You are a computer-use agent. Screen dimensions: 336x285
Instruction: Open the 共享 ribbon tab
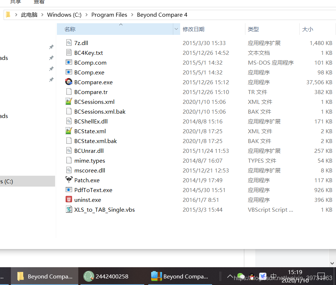(16, 2)
